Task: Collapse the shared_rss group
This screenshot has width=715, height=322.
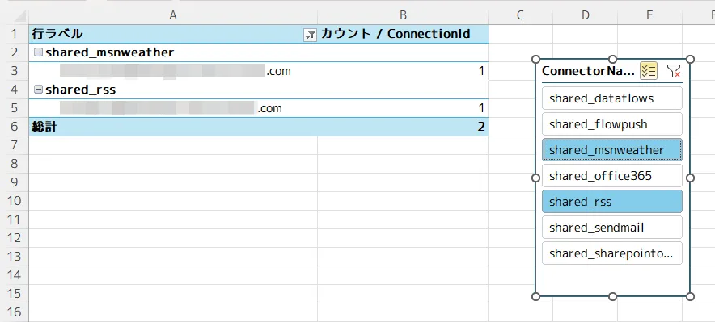Action: (39, 90)
